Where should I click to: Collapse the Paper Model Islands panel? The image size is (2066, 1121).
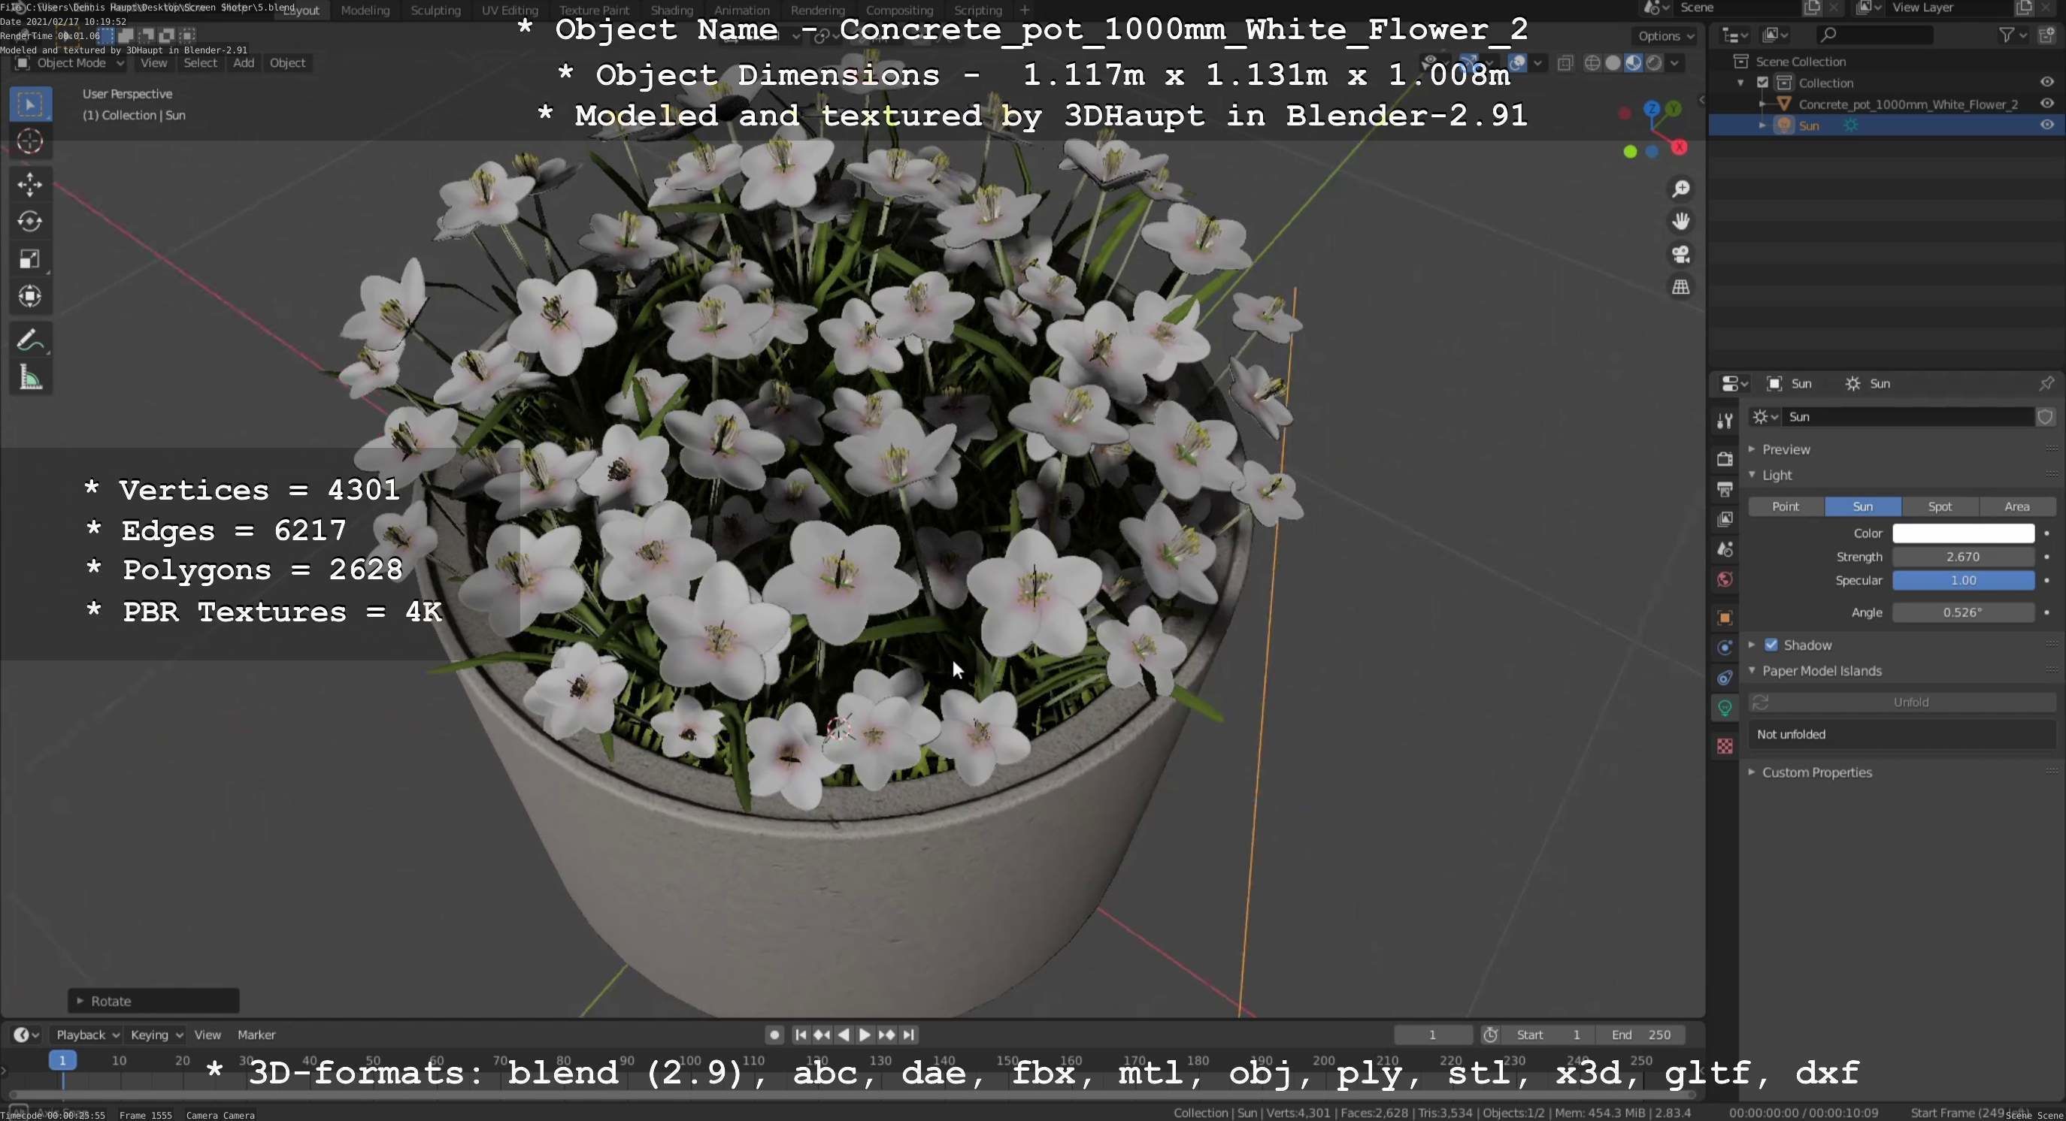pos(1822,671)
